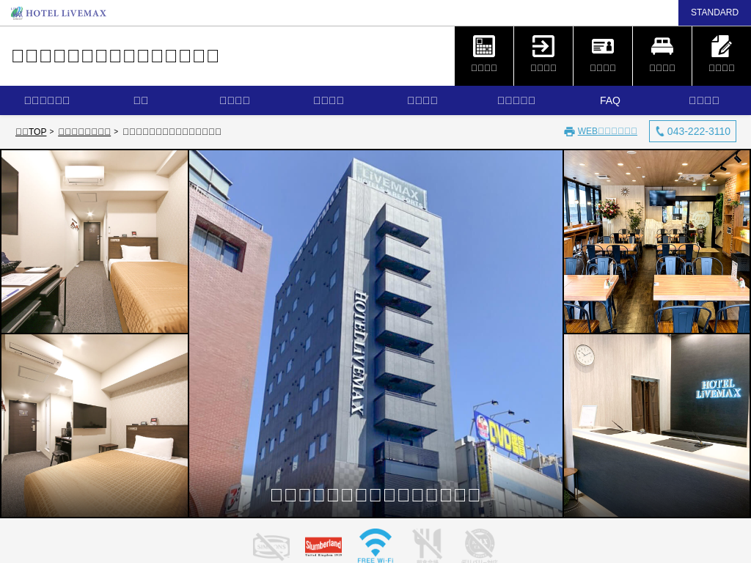751x563 pixels.
Task: Open the dining area photo
Action: 656,242
